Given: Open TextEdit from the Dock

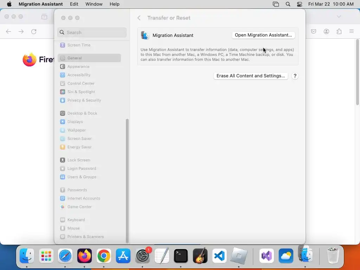Looking at the screenshot, I should point(162,256).
